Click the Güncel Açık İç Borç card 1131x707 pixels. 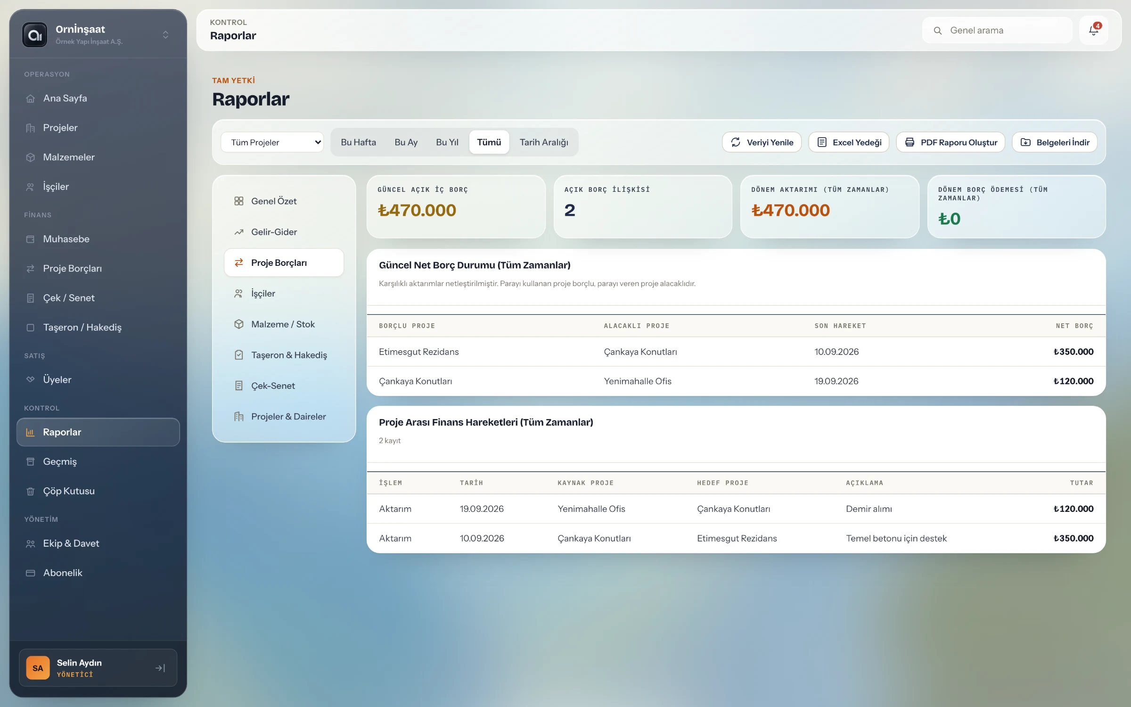click(456, 207)
